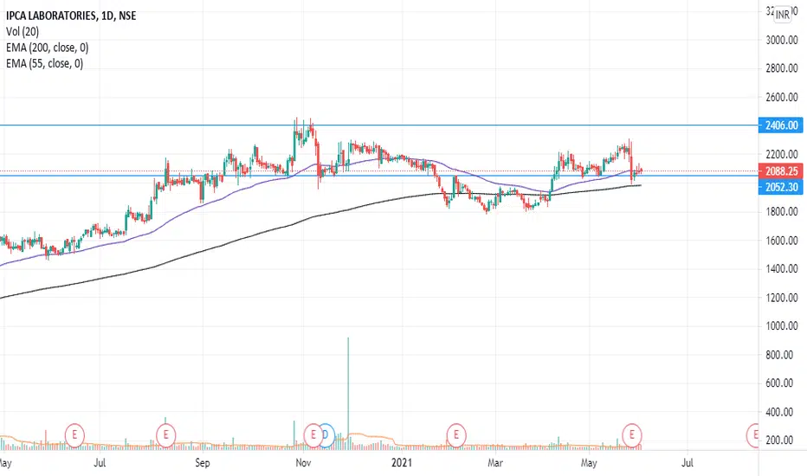Click the Nov label on time axis
Image resolution: width=807 pixels, height=476 pixels.
pos(304,463)
